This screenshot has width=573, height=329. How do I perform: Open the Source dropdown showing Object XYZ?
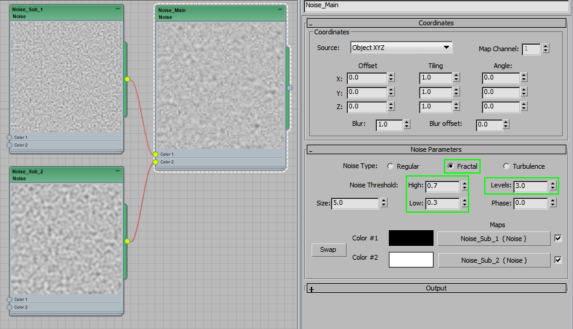[x=401, y=48]
